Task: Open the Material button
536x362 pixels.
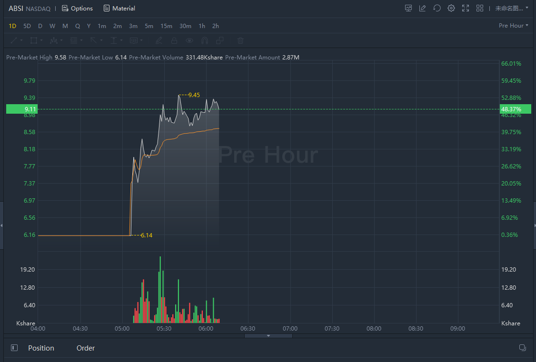Action: pyautogui.click(x=119, y=8)
